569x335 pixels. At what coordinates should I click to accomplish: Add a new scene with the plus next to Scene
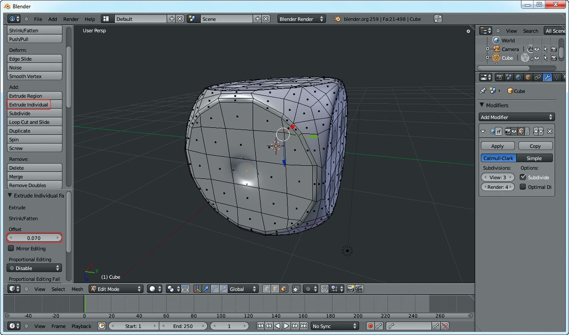(258, 19)
